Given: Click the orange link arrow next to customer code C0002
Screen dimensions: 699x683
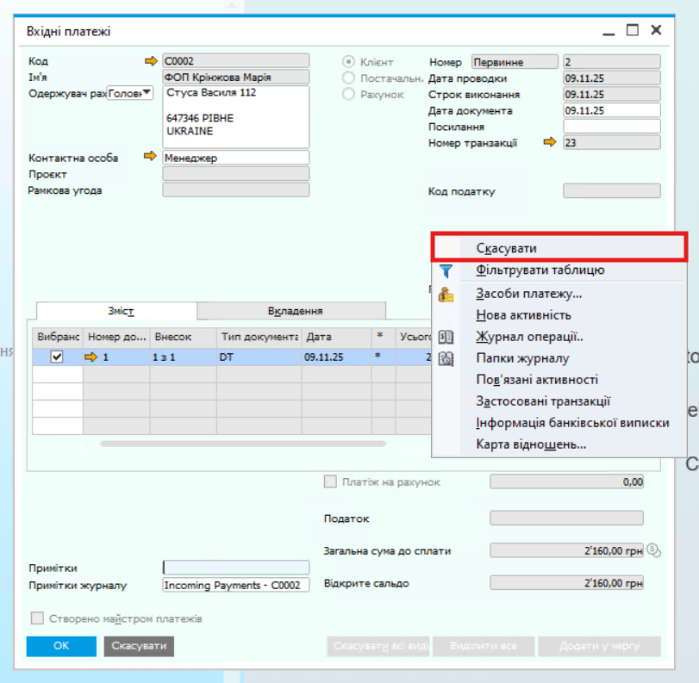Looking at the screenshot, I should (152, 61).
